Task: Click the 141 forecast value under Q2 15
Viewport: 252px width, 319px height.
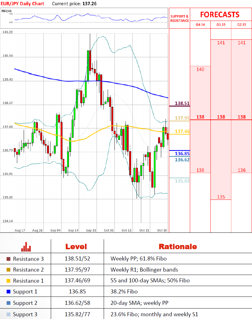Action: click(242, 43)
